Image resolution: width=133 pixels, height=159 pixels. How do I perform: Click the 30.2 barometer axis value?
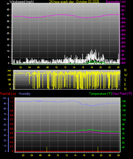click(x=123, y=6)
